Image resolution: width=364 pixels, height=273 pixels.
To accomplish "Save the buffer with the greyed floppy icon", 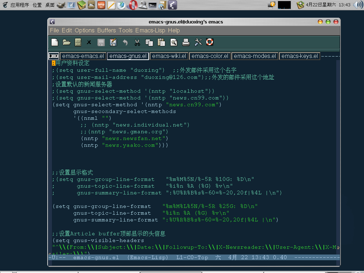I will tap(101, 42).
